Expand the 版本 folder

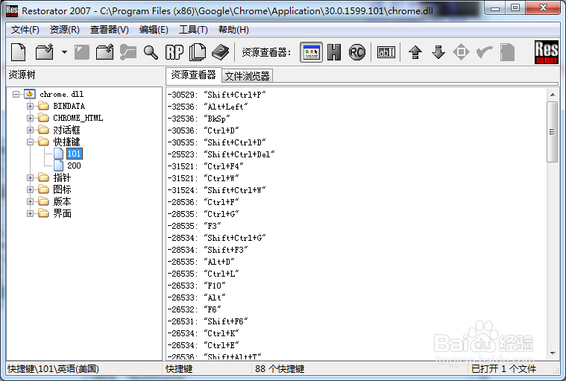tap(30, 201)
